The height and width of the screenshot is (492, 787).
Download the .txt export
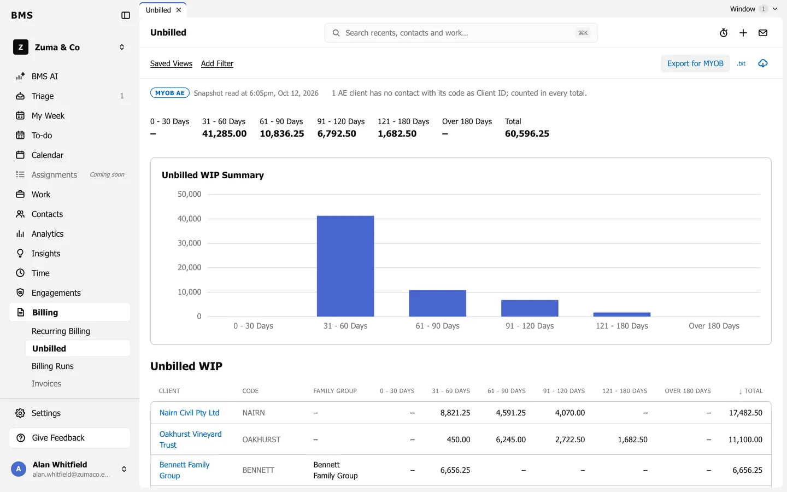point(741,63)
